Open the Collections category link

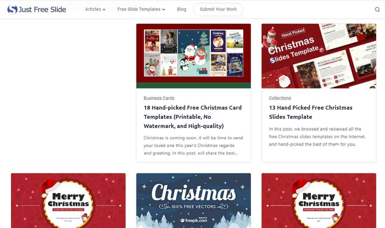[280, 98]
